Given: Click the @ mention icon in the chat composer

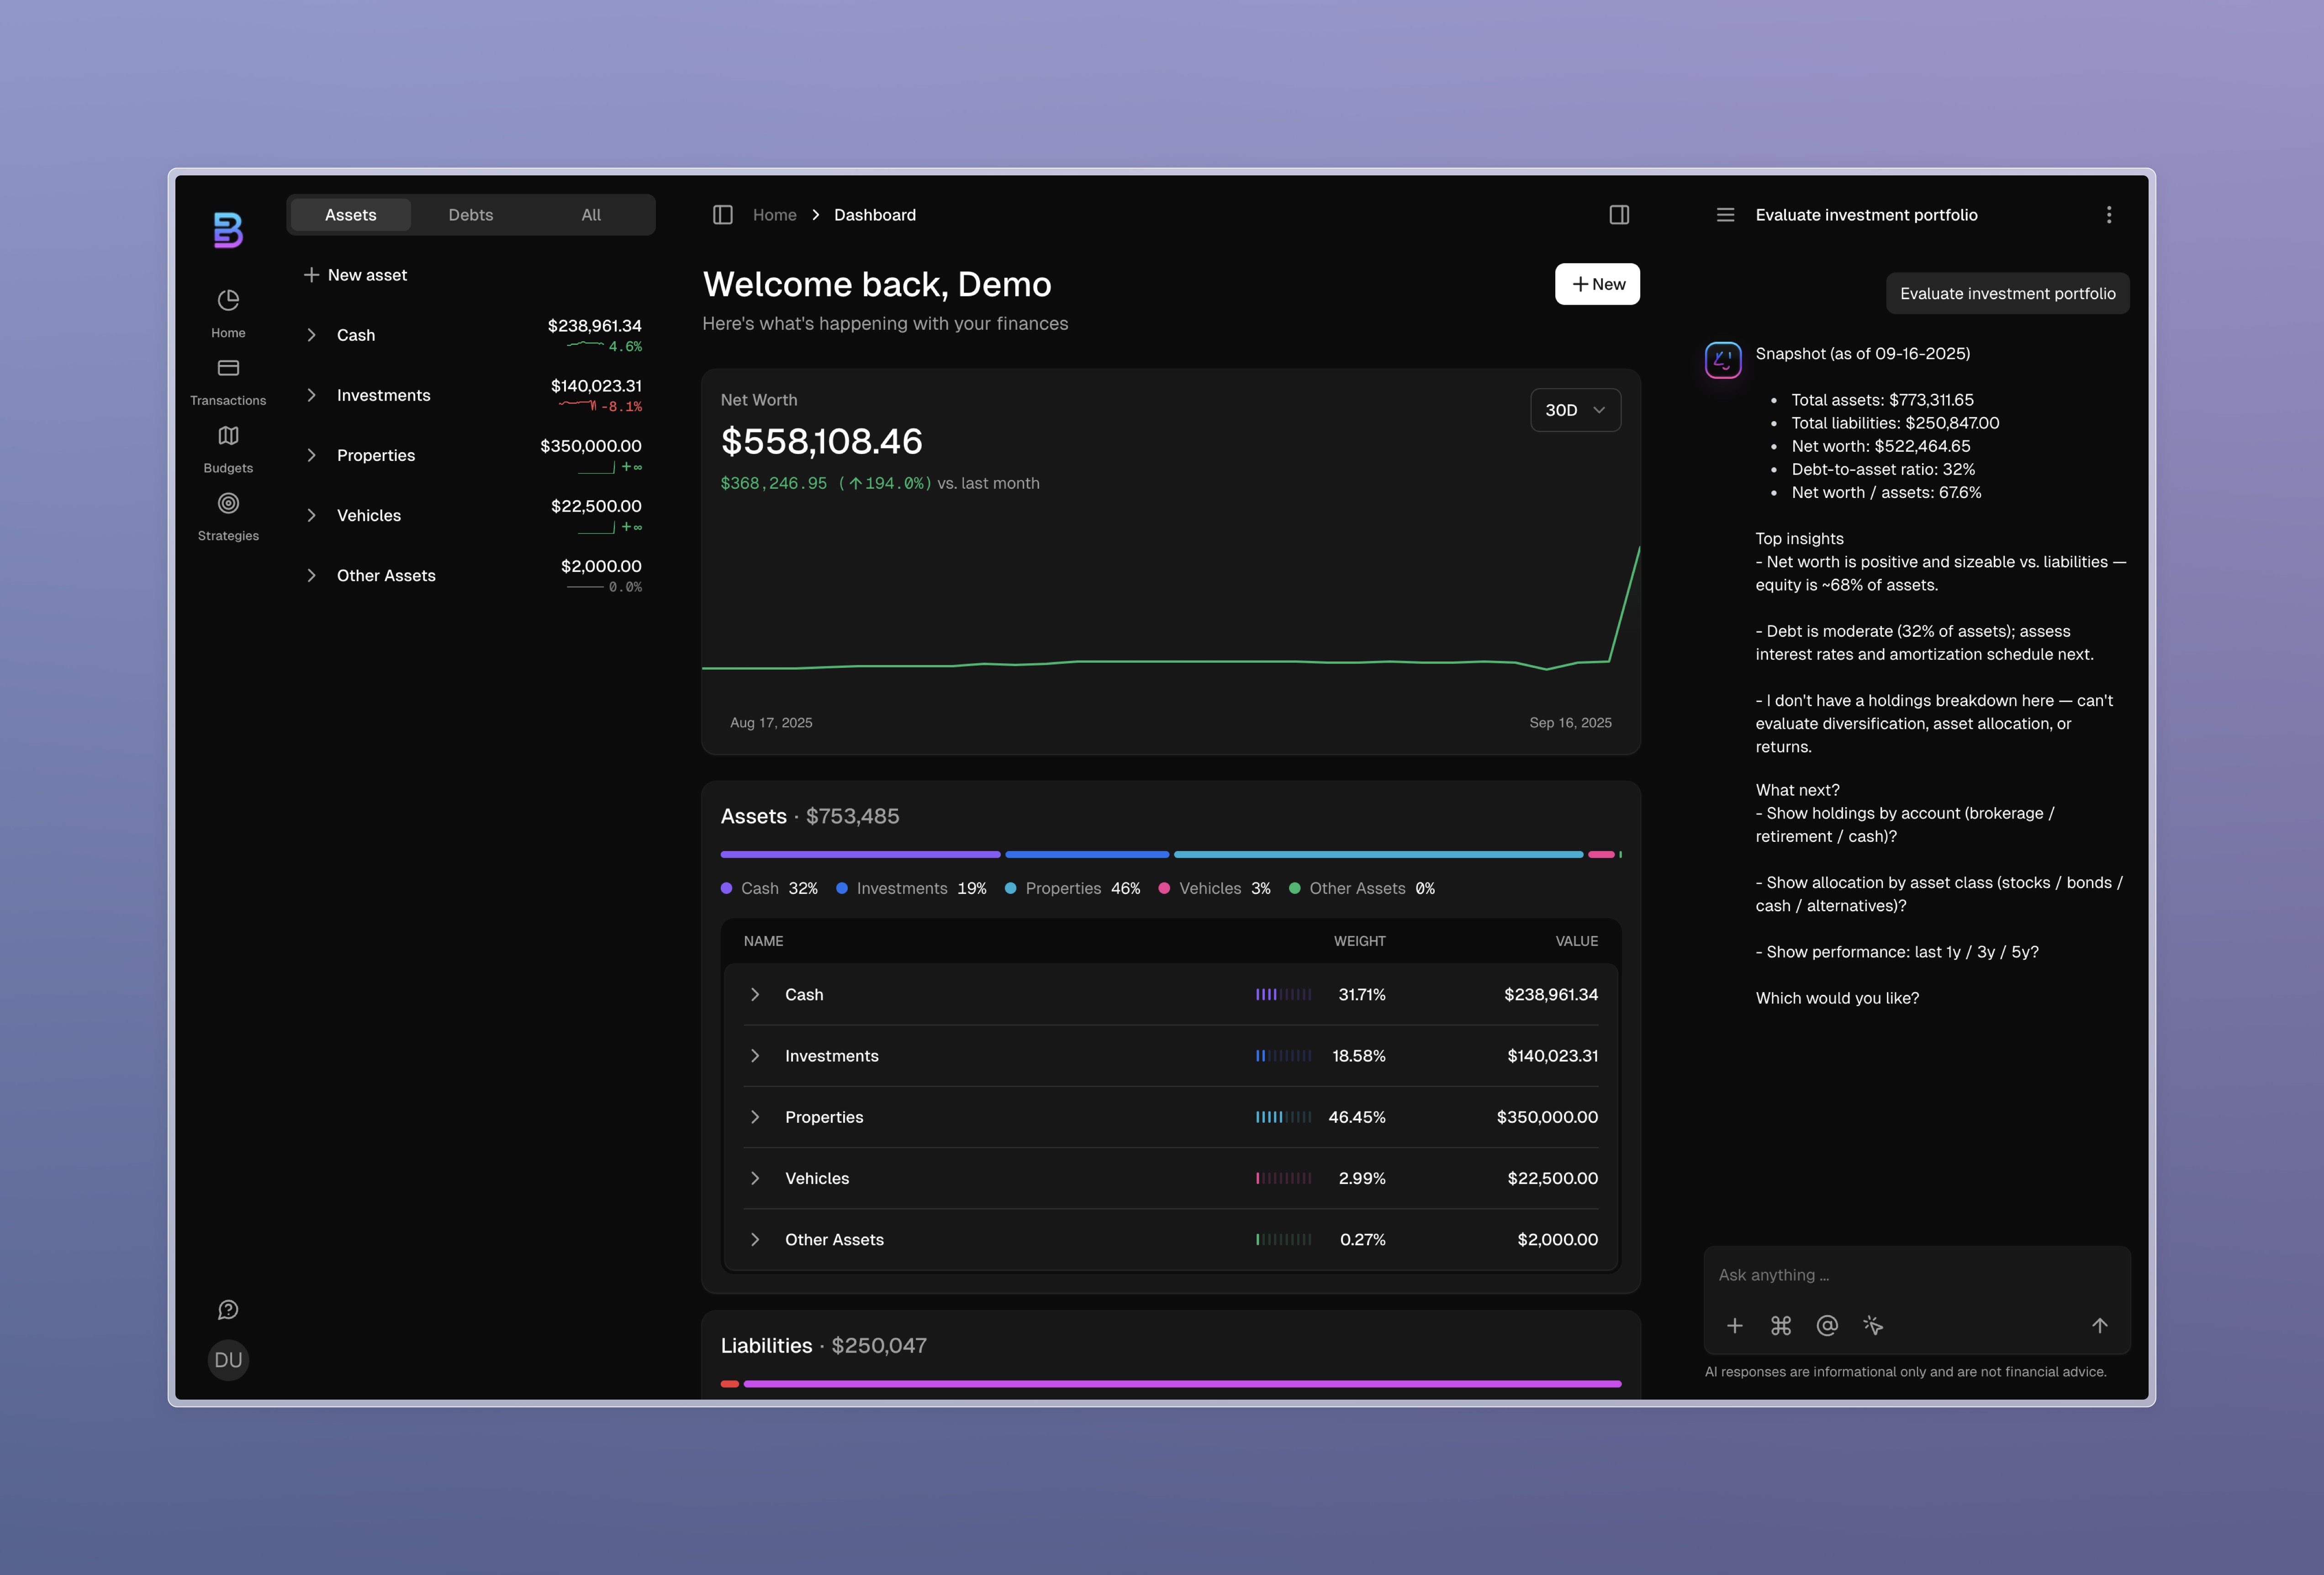Looking at the screenshot, I should click(1827, 1325).
